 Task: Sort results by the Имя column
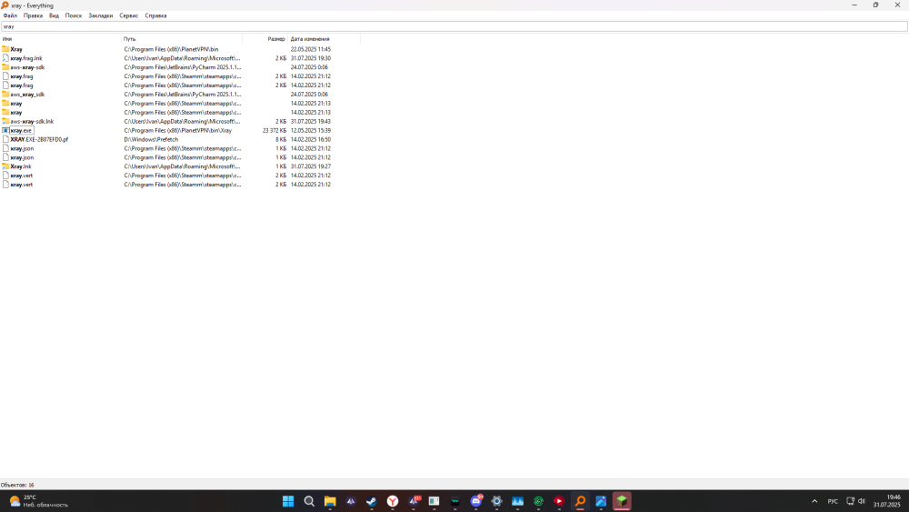(x=60, y=39)
